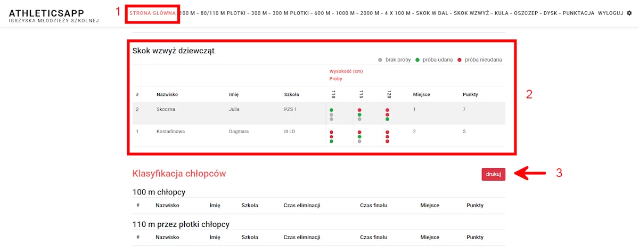This screenshot has width=639, height=252.
Task: Click the red 'próba nieudana' legend dot
Action: click(x=459, y=60)
